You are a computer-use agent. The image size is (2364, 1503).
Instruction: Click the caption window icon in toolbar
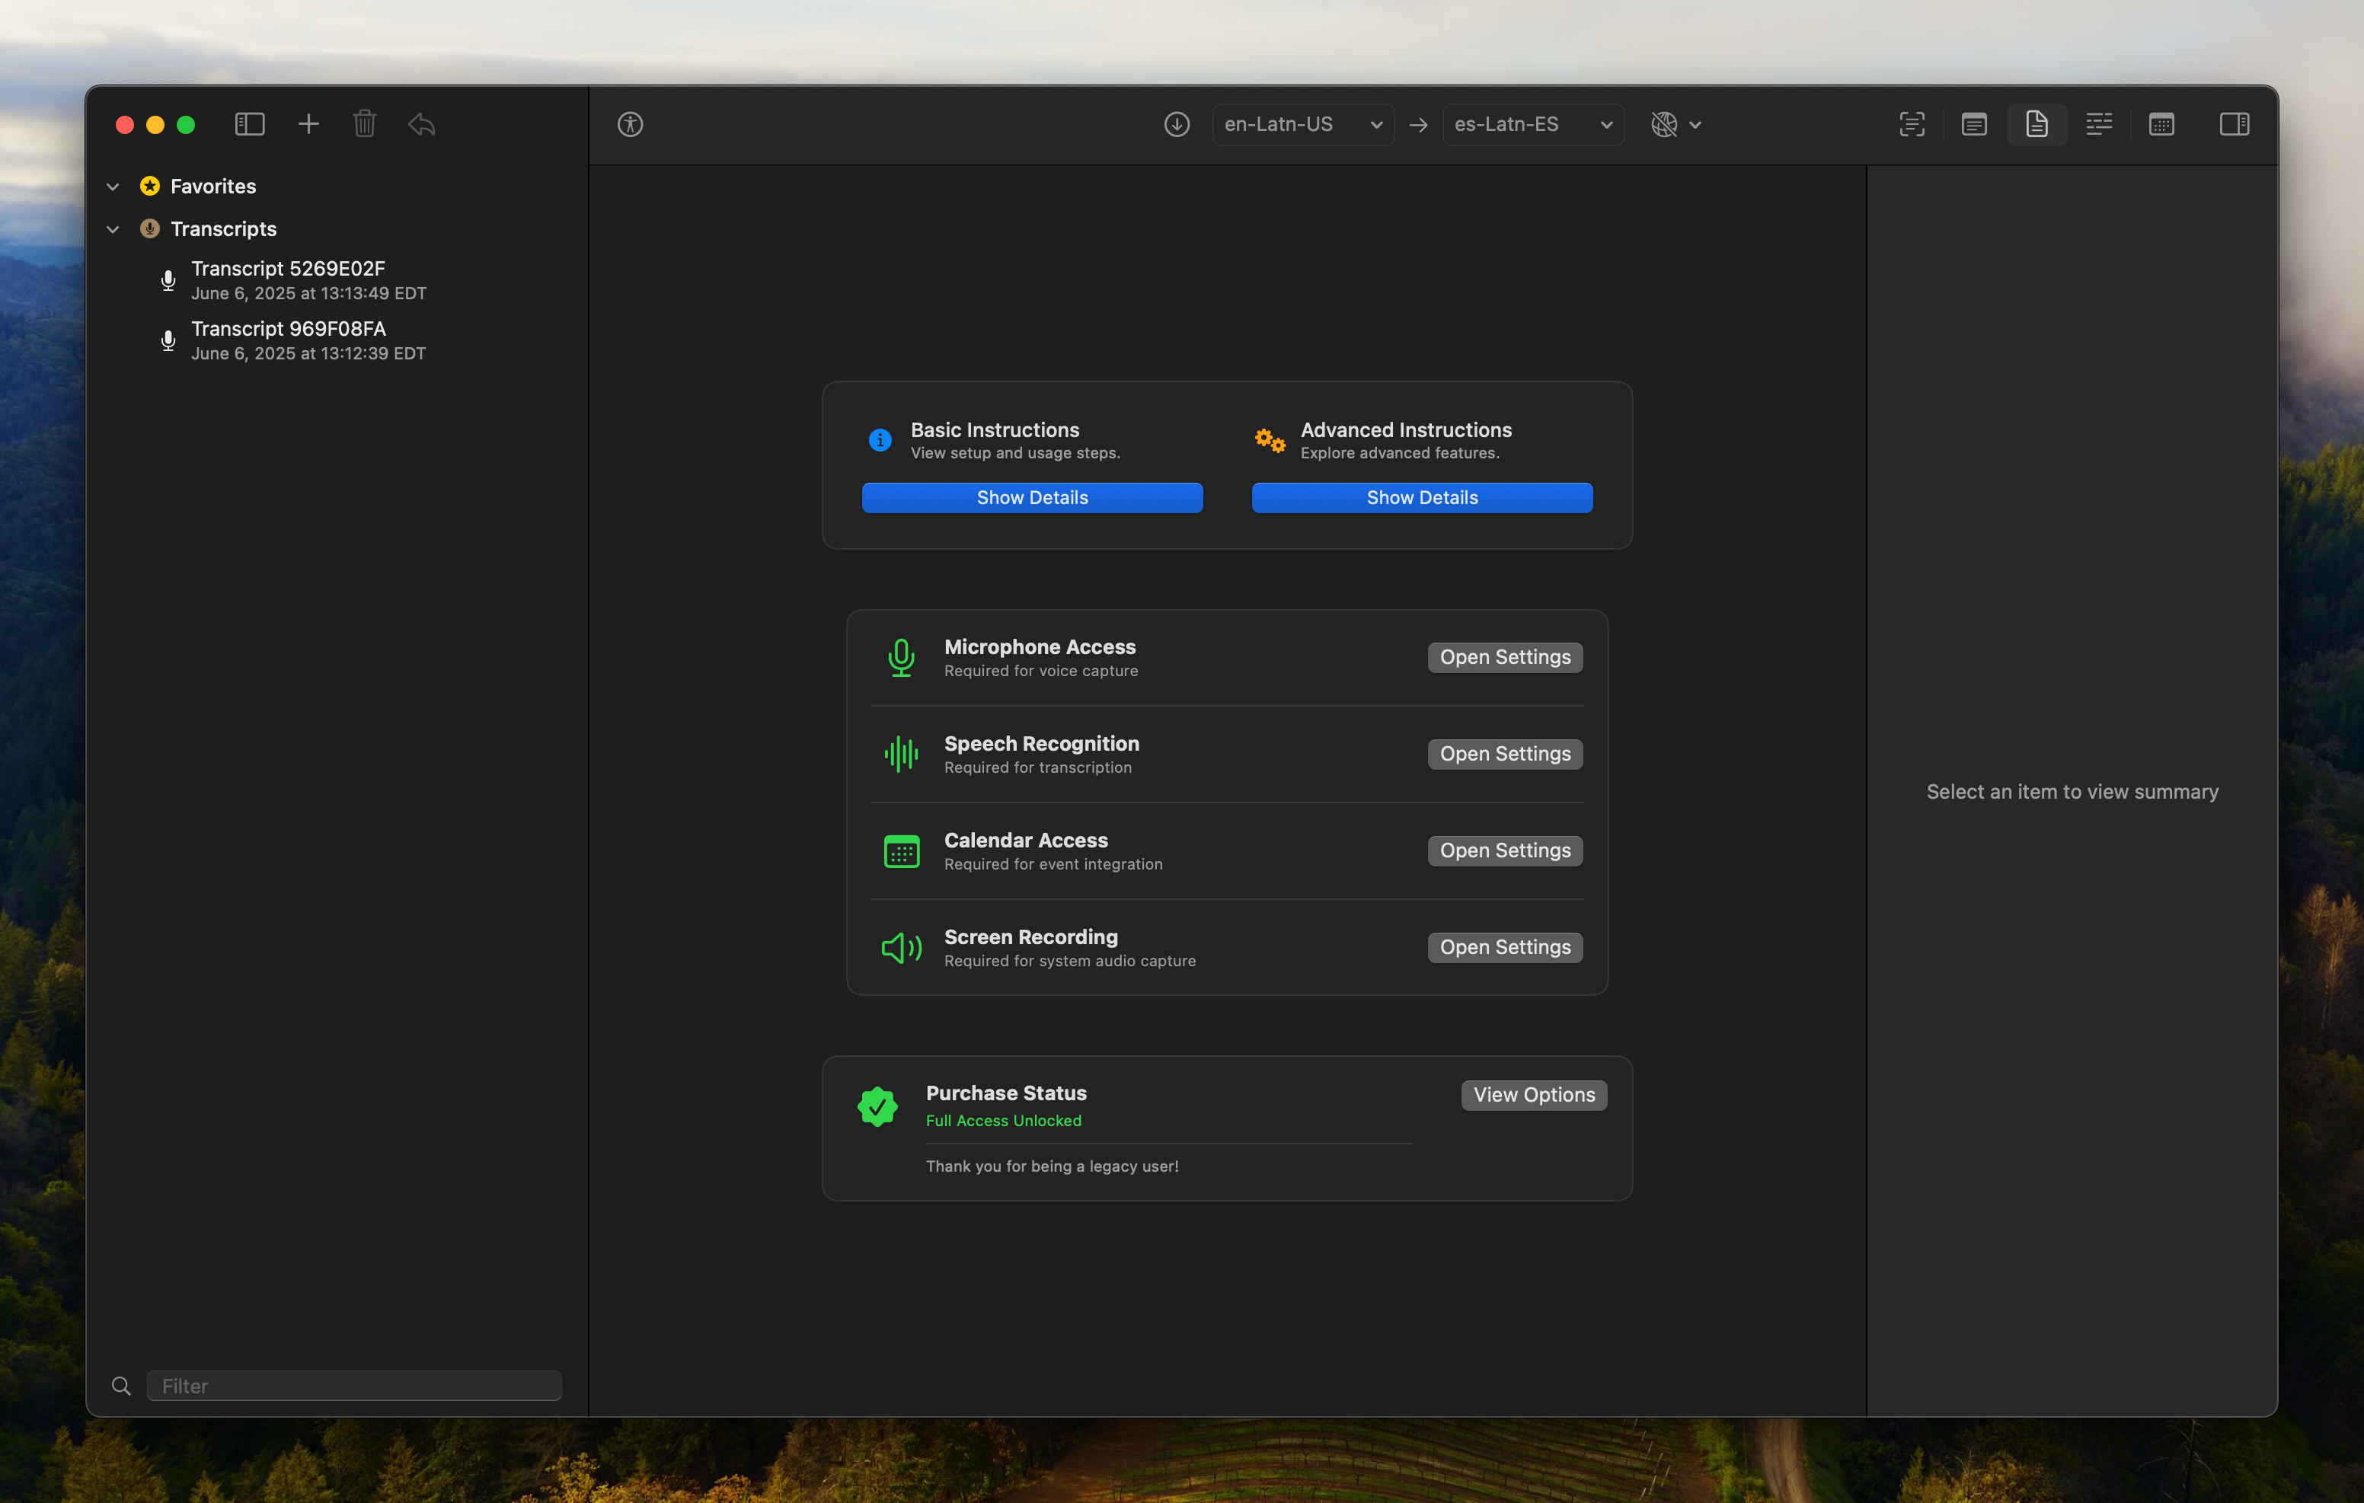1973,125
